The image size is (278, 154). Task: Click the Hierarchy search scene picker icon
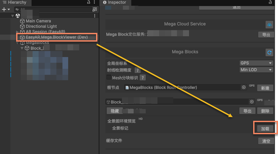[x=94, y=10]
